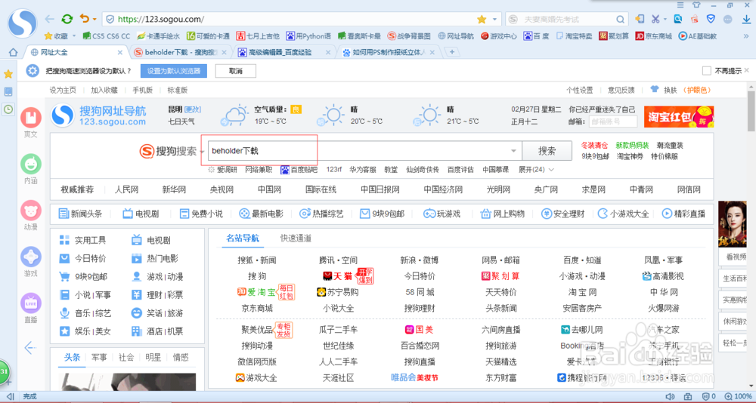Click the 搜索 button
756x403 pixels.
point(547,151)
